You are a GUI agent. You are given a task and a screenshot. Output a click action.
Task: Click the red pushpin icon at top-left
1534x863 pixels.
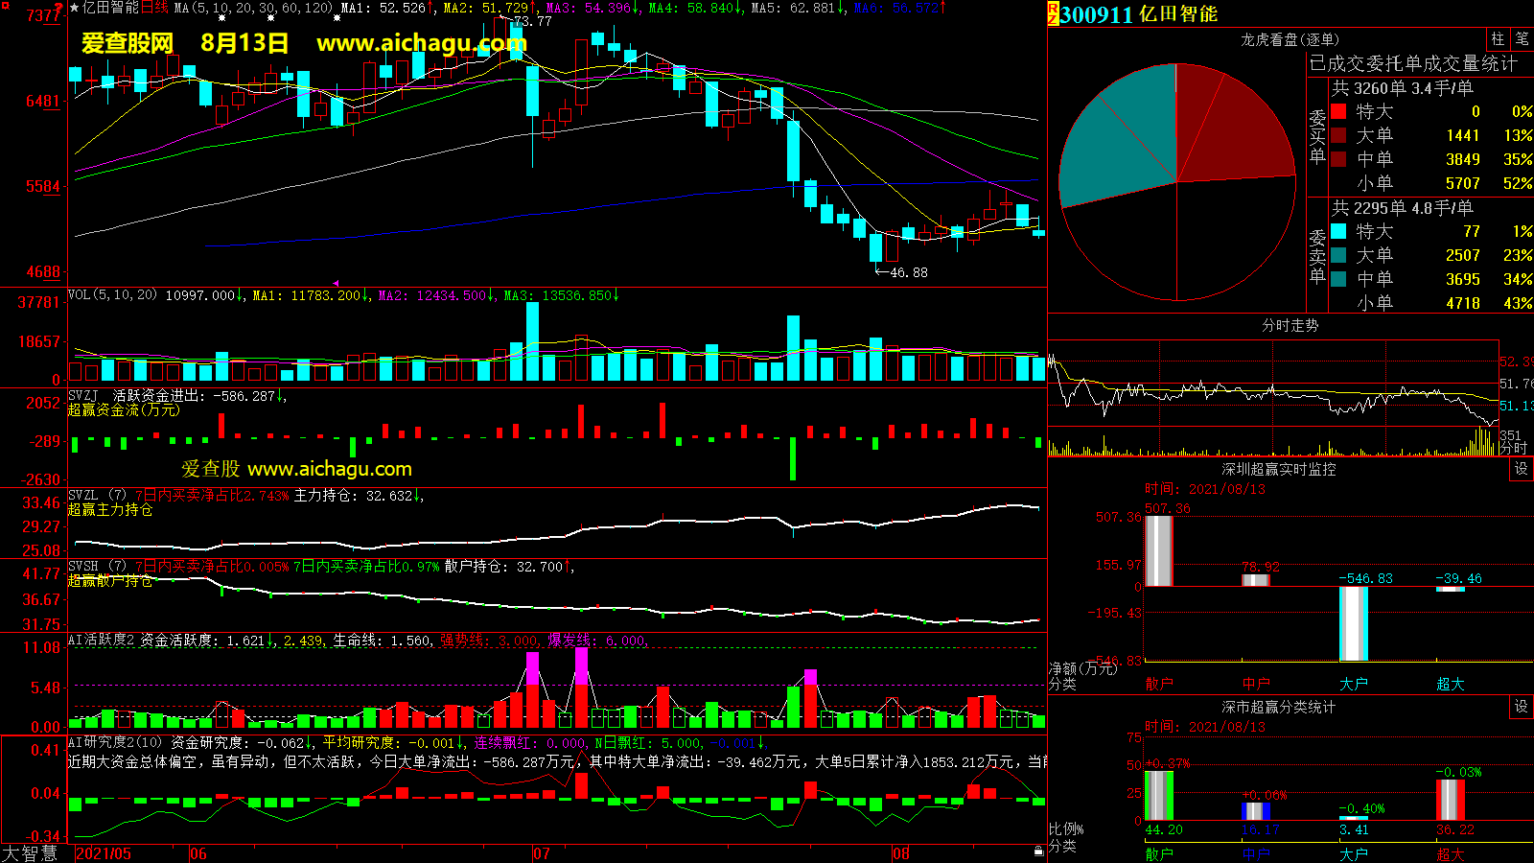coord(60,9)
